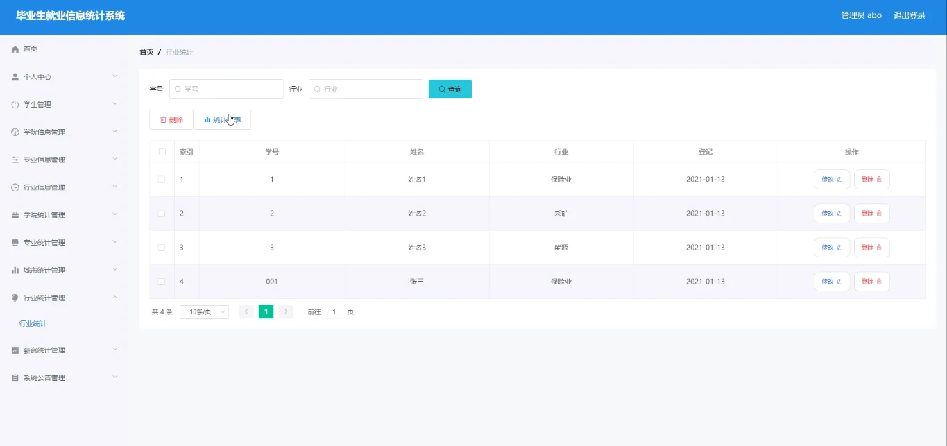Click the clock icon beside 行业信息管理
Viewport: 947px width, 446px height.
pyautogui.click(x=15, y=187)
